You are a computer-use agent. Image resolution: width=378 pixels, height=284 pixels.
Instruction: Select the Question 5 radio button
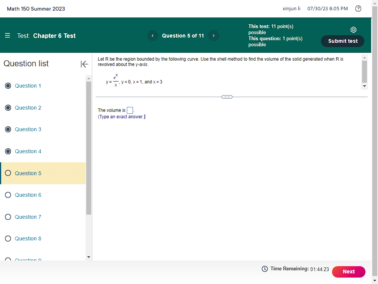[8, 173]
